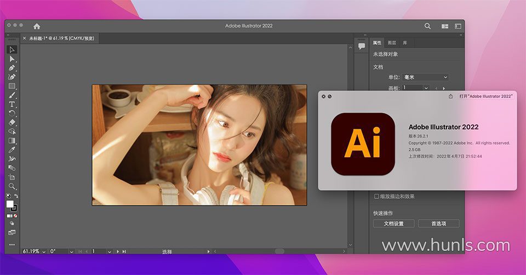Collapse the right panel dock arrows

(461, 35)
